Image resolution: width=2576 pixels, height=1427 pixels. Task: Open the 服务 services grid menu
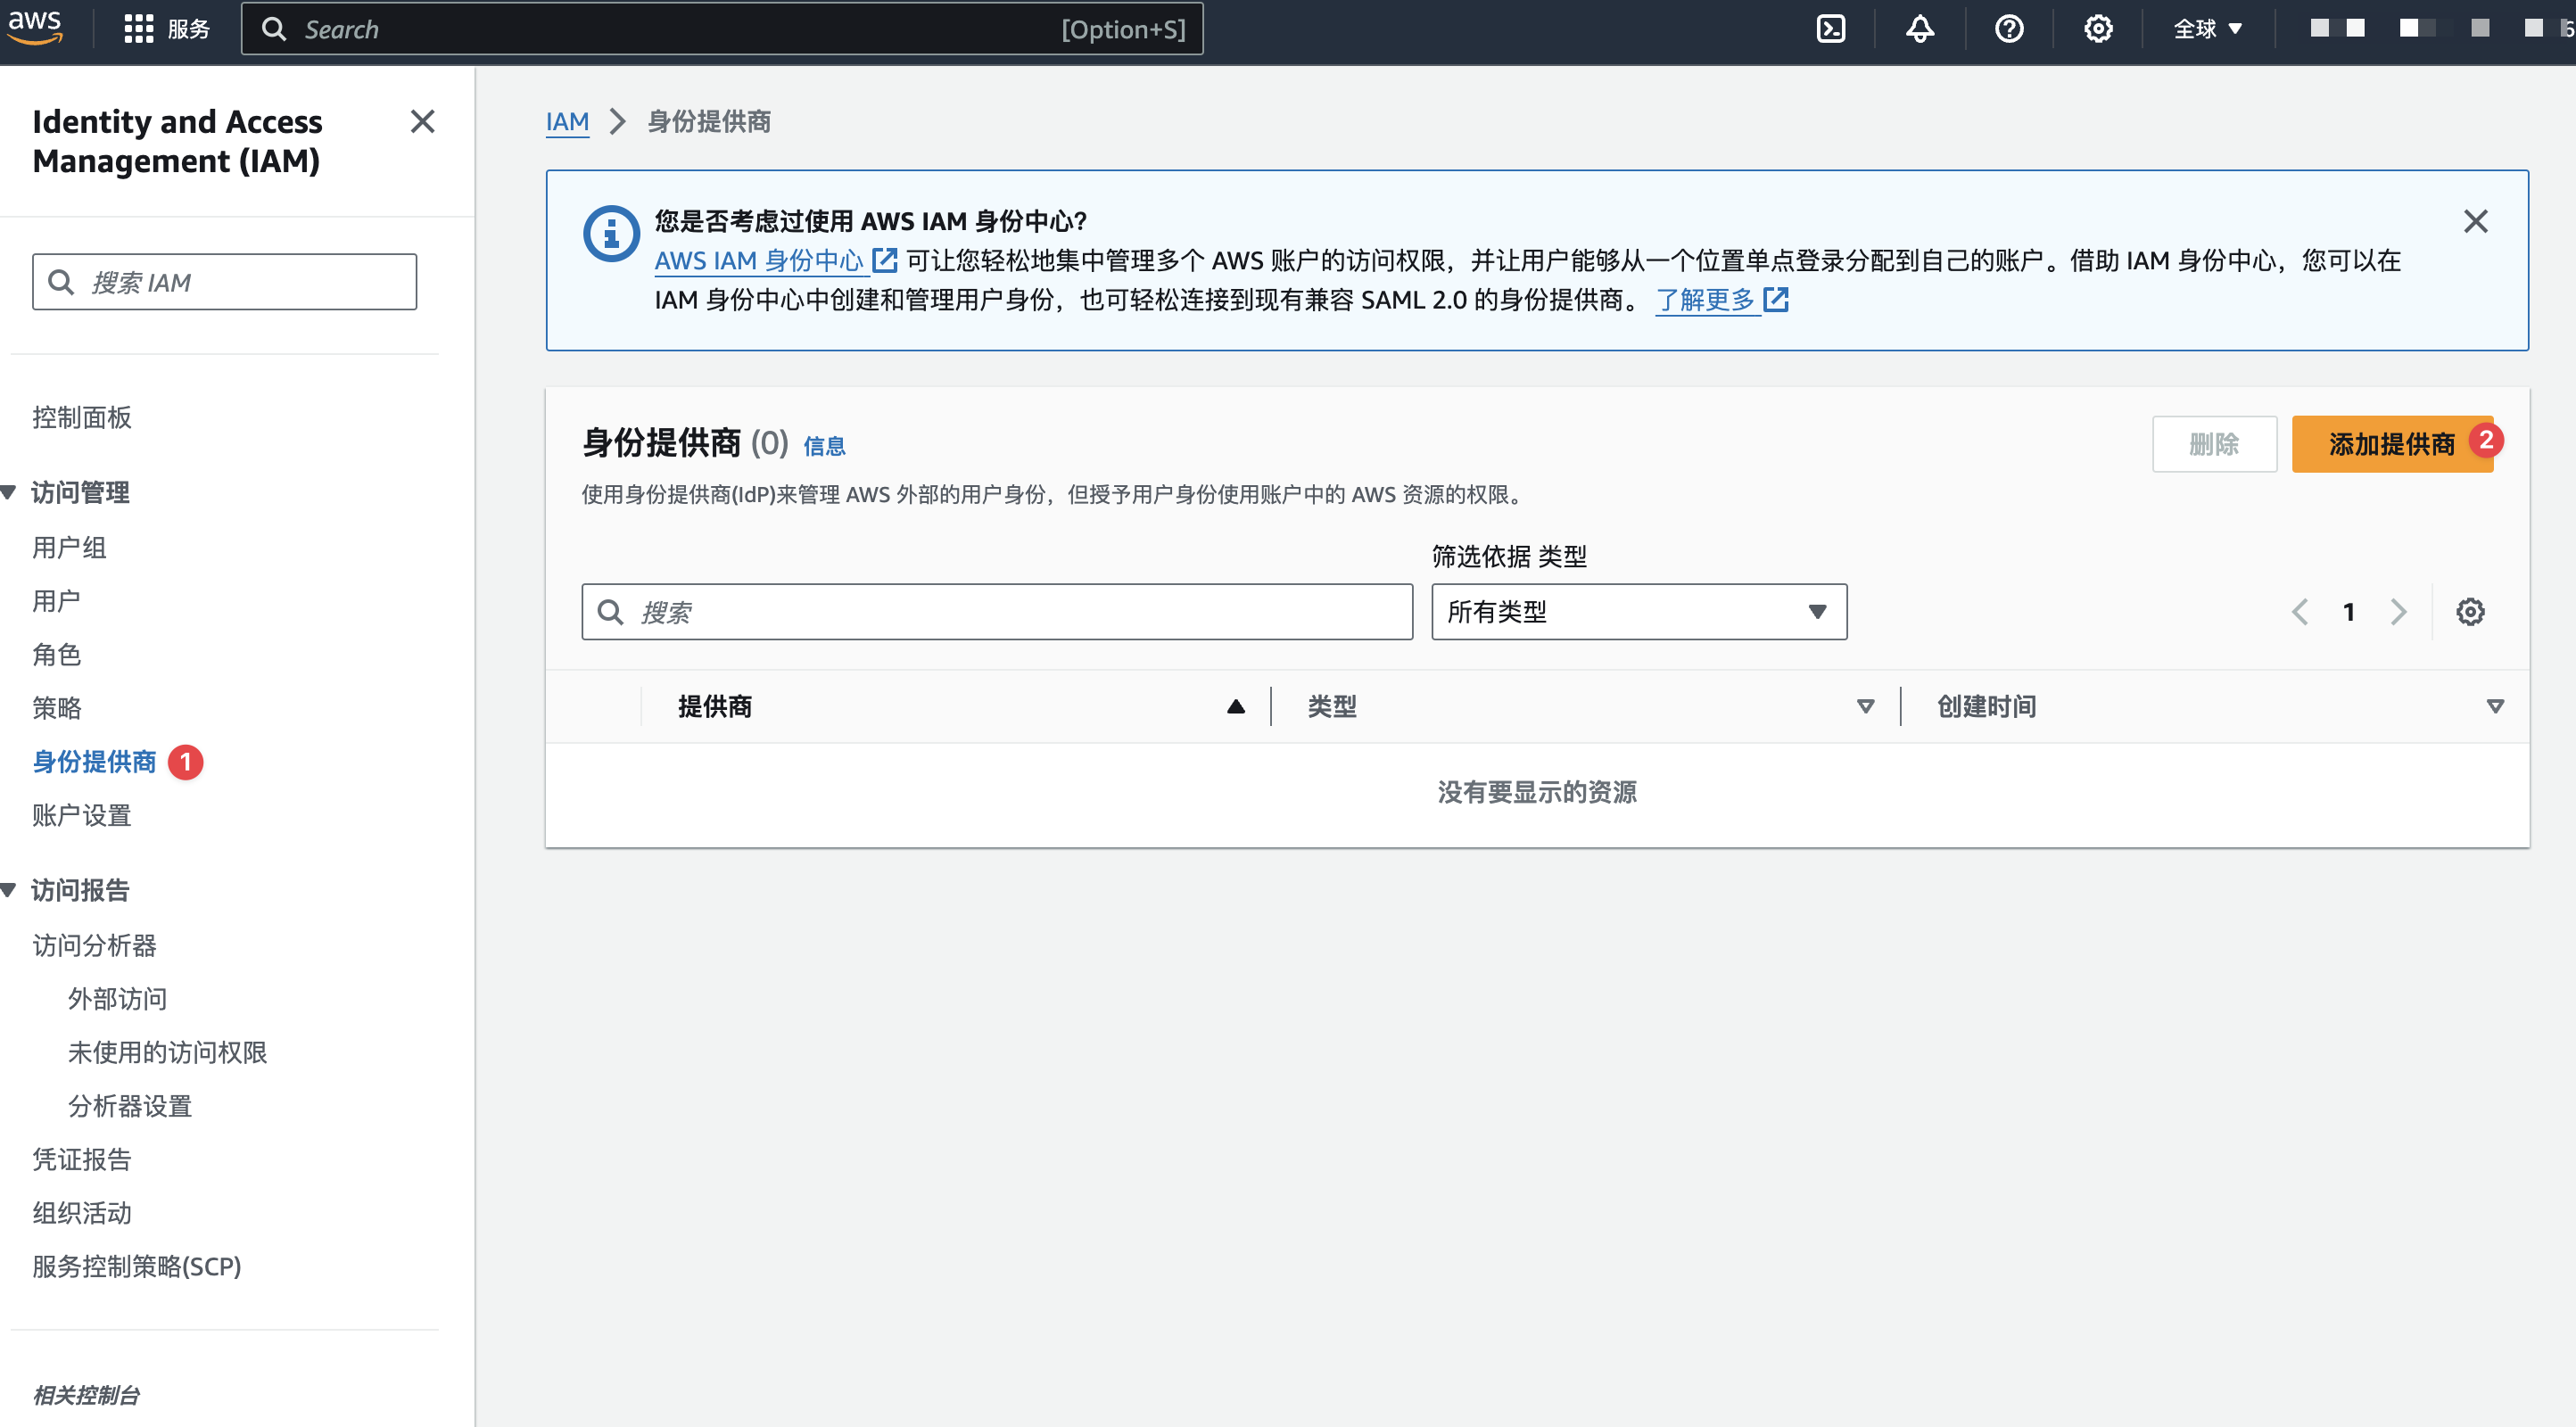pyautogui.click(x=166, y=29)
